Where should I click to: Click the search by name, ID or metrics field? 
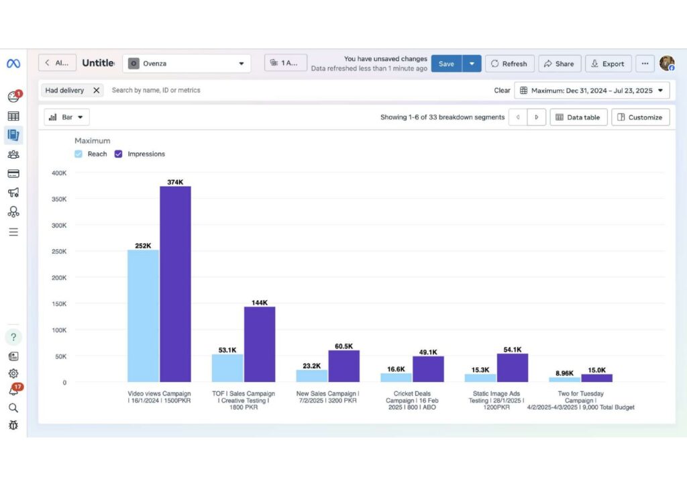(x=298, y=90)
